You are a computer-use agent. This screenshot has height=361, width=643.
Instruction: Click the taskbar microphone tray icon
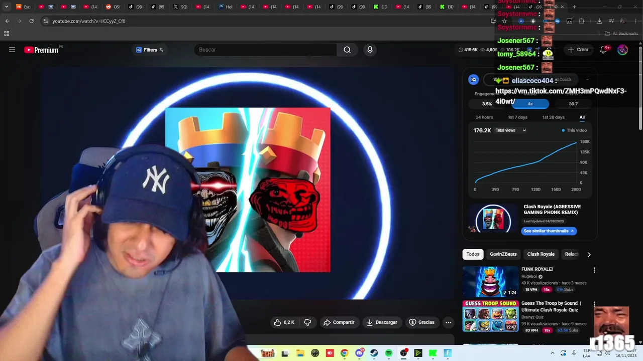tap(574, 353)
